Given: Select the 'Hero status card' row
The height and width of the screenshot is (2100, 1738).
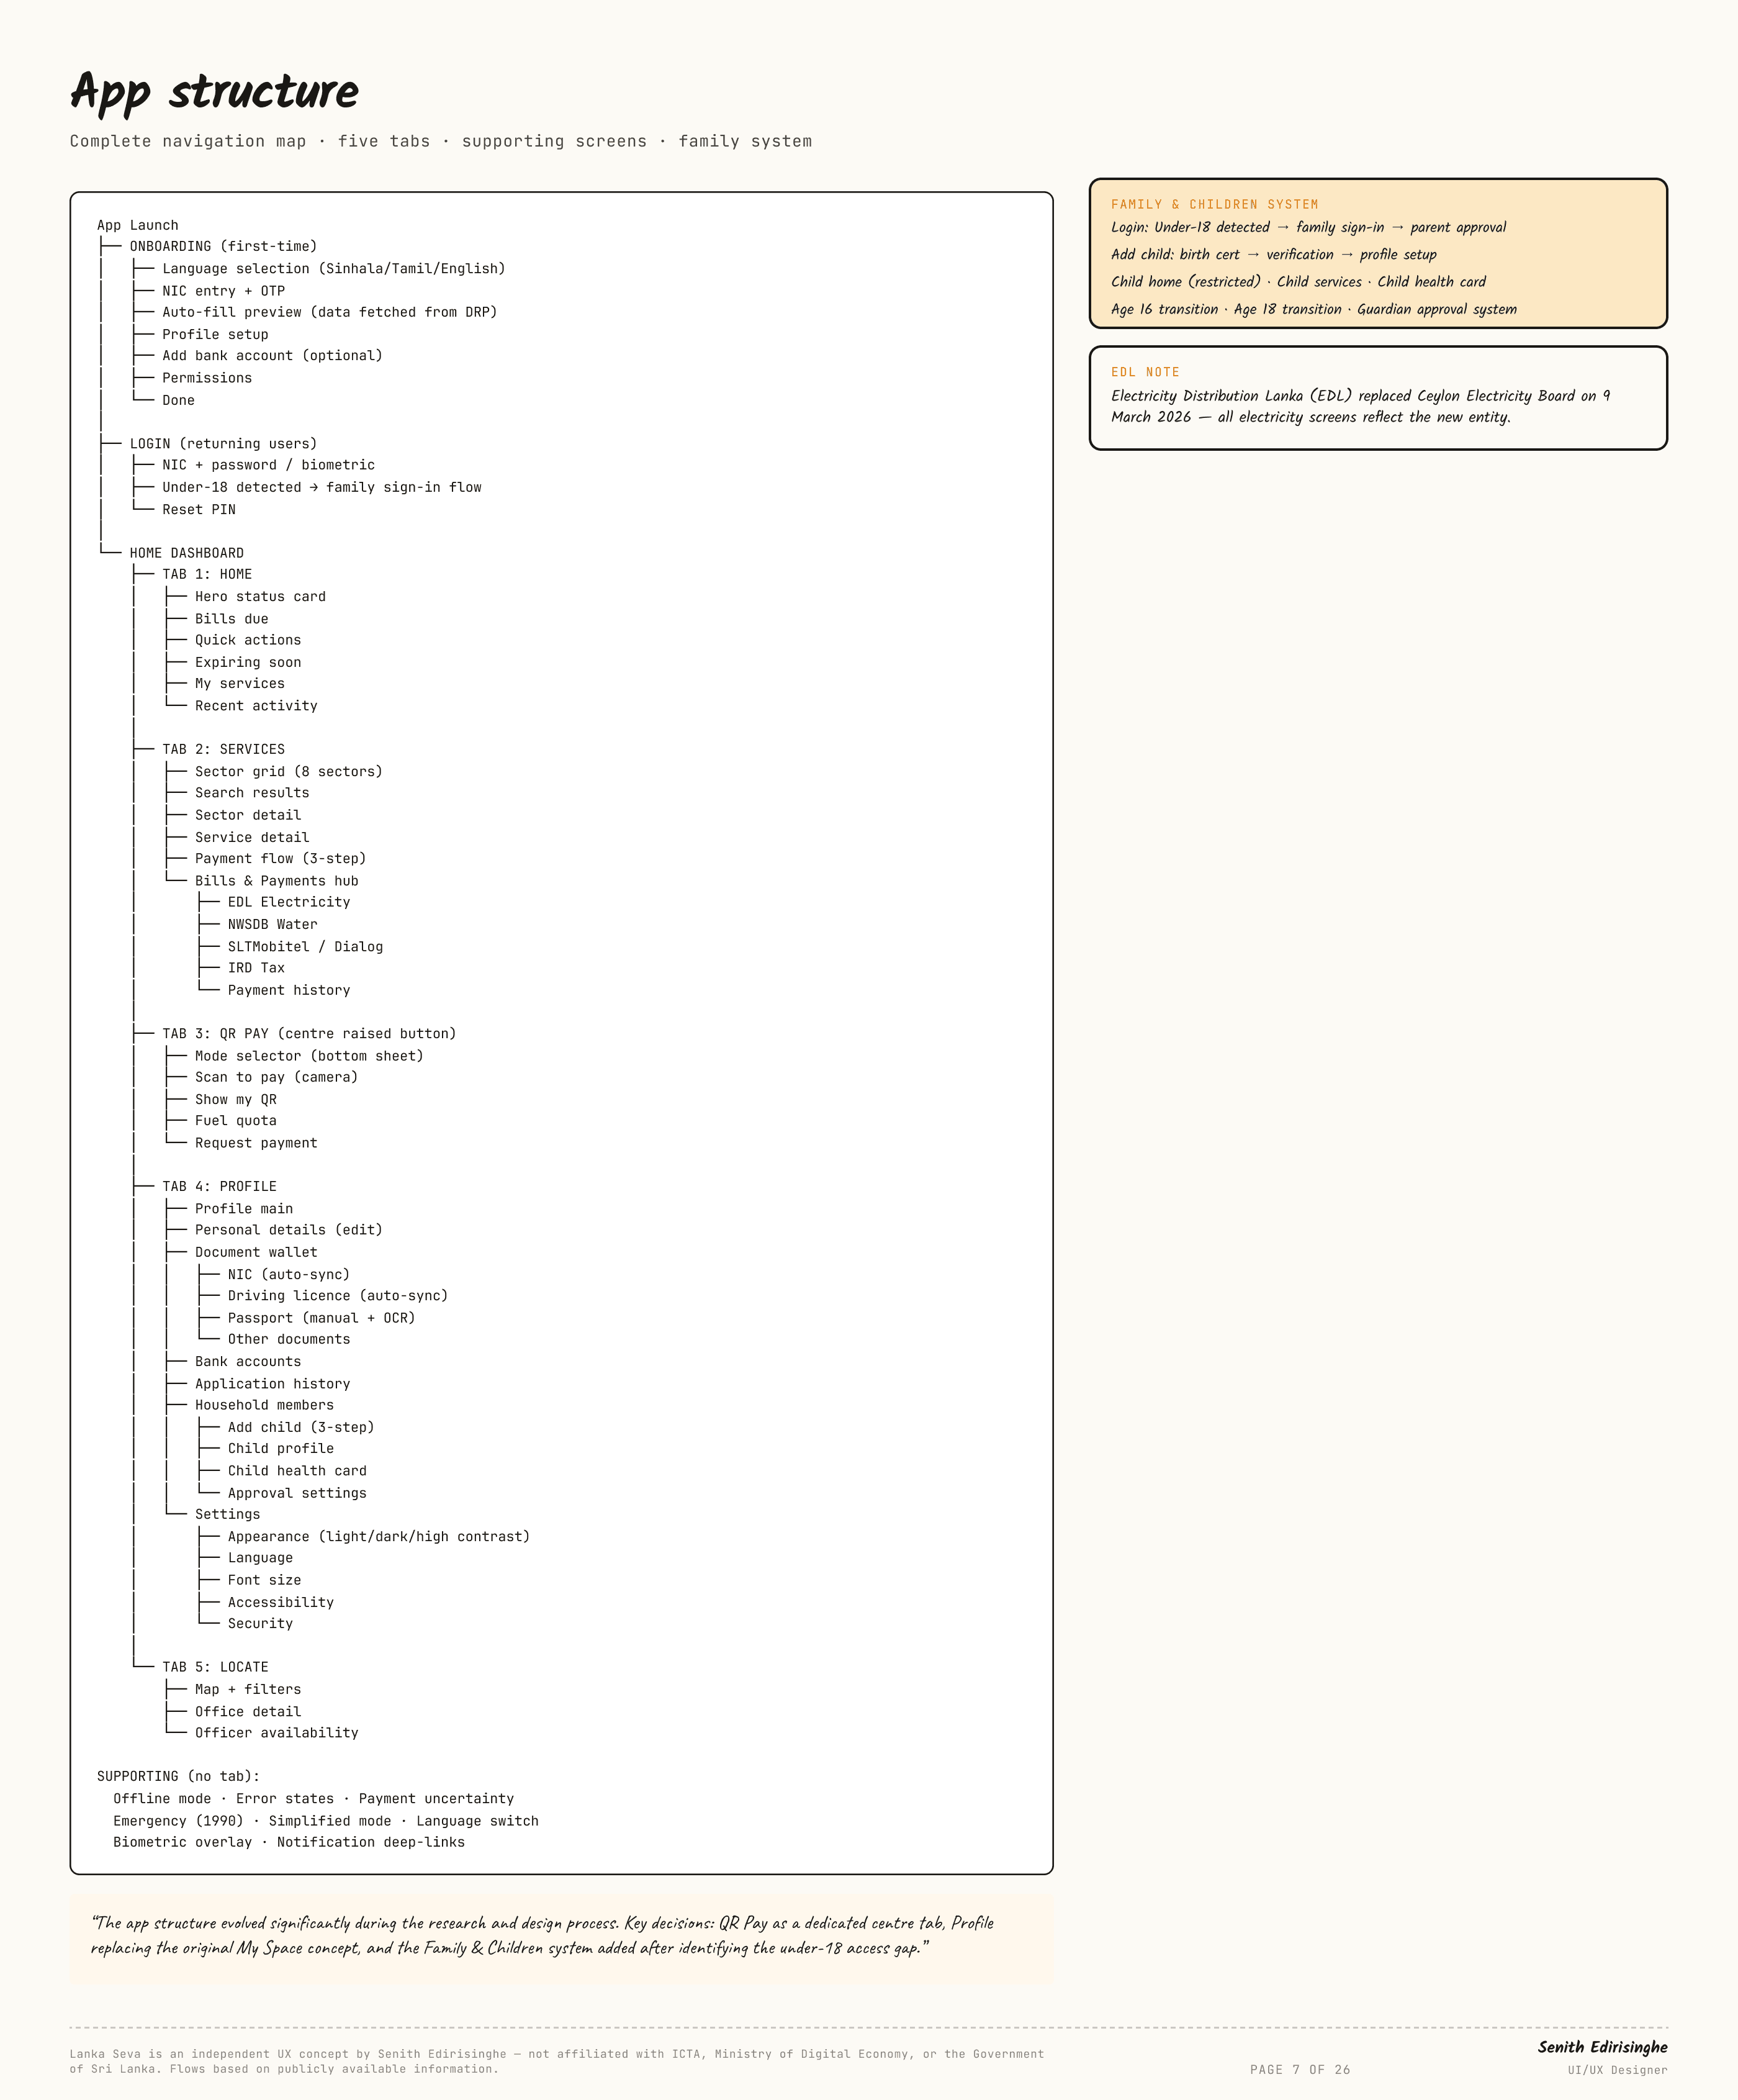Looking at the screenshot, I should pyautogui.click(x=260, y=596).
